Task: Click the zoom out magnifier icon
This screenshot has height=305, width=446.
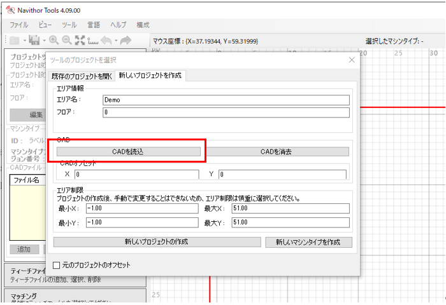Action: (66, 40)
